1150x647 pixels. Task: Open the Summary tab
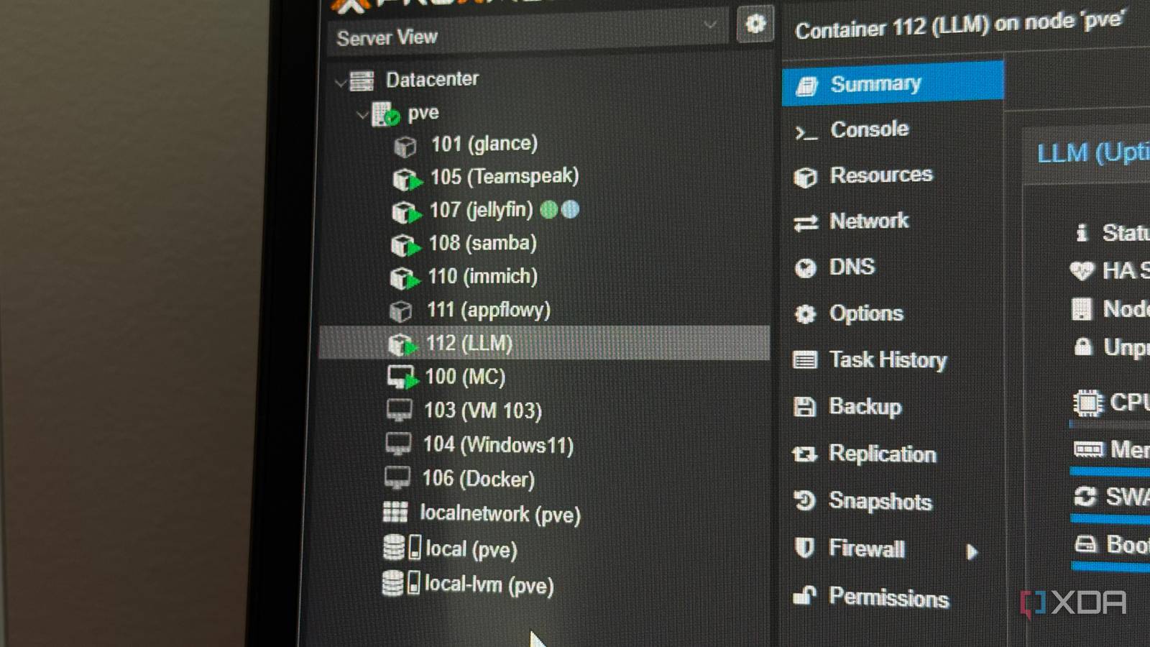[x=892, y=84]
